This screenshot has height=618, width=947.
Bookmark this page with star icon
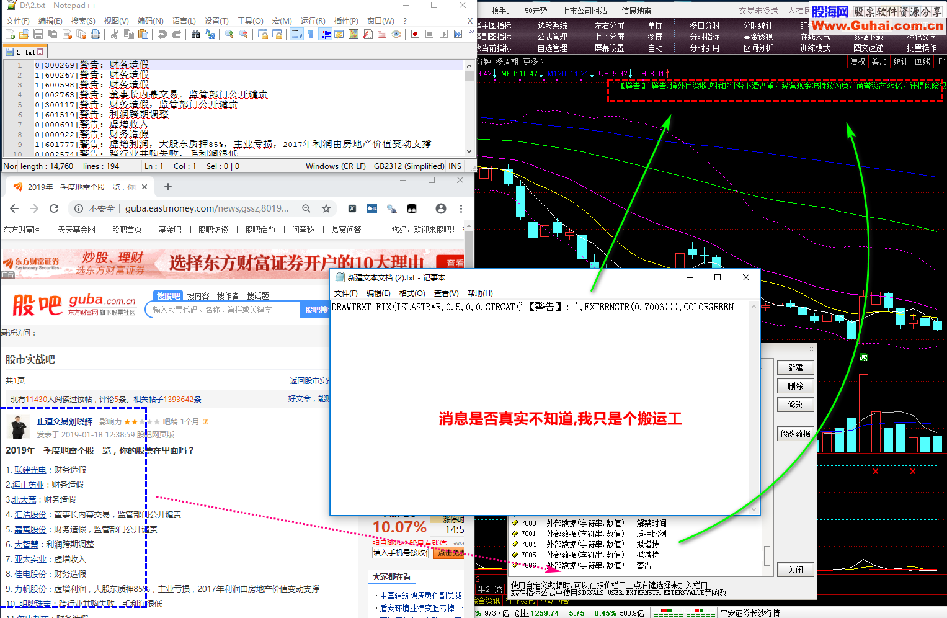click(326, 208)
